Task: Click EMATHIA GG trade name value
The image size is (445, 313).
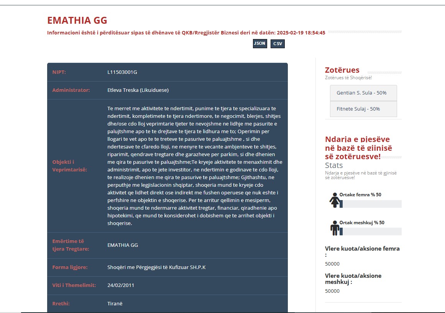Action: (123, 245)
